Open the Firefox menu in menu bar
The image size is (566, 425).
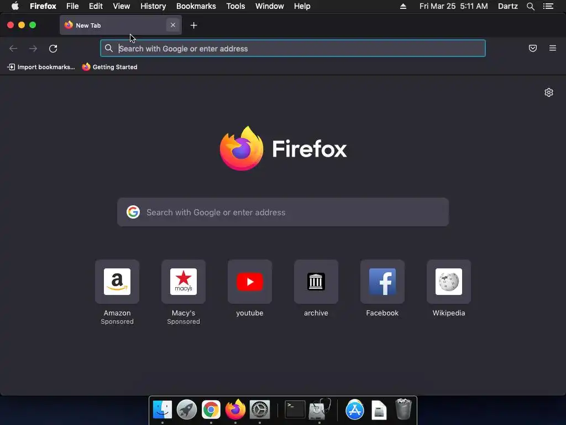coord(43,6)
